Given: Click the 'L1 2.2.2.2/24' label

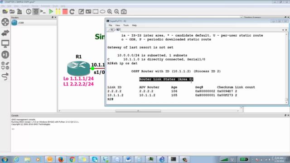Looking at the screenshot, I should point(78,84).
